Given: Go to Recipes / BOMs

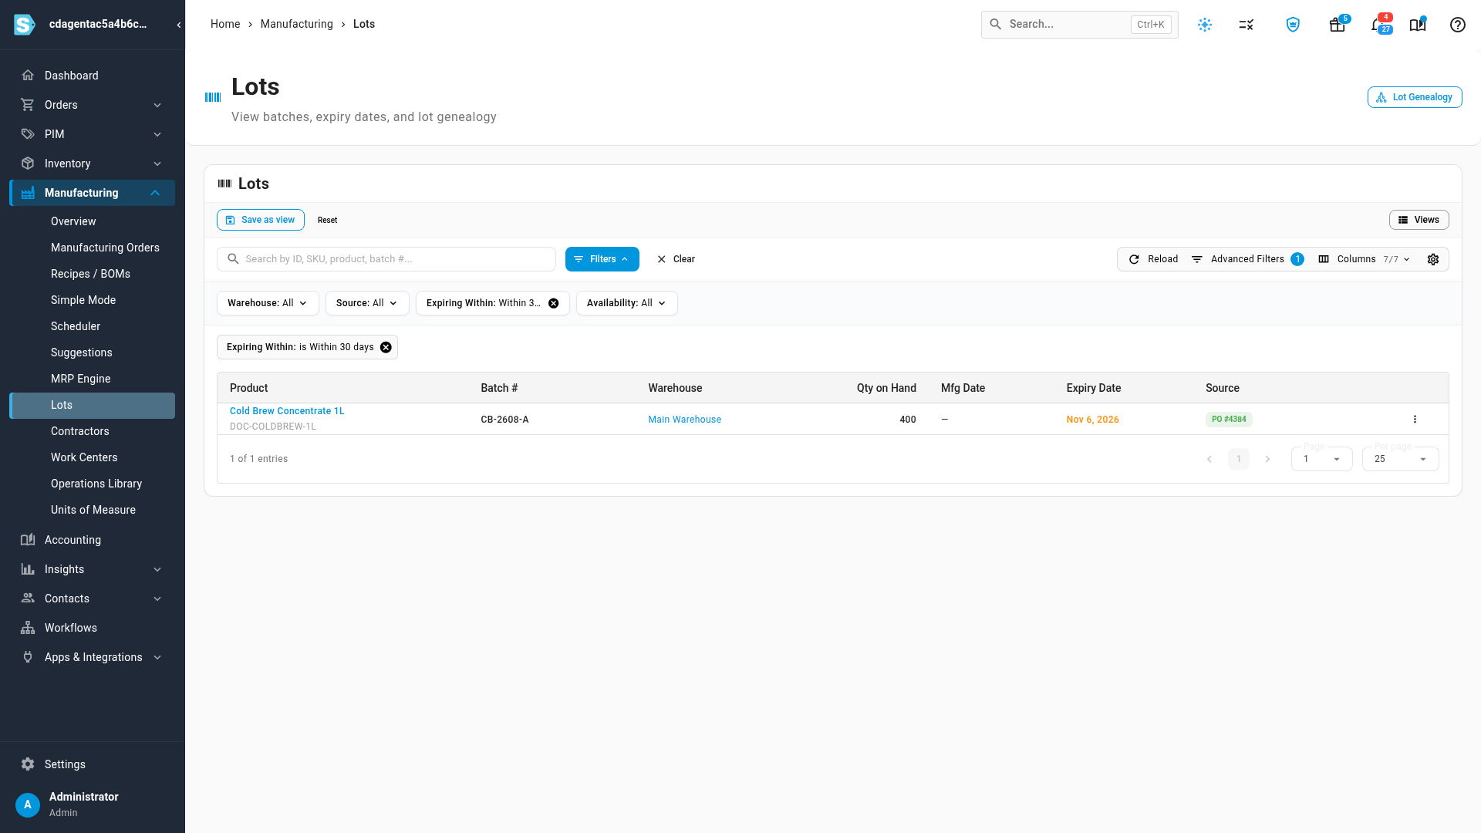Looking at the screenshot, I should pyautogui.click(x=90, y=274).
